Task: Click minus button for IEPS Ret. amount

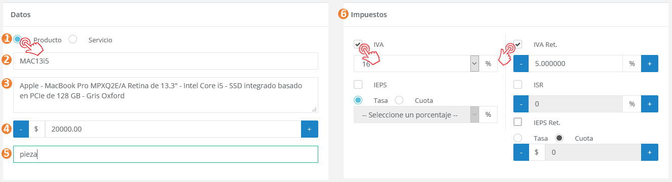Action: [x=521, y=152]
